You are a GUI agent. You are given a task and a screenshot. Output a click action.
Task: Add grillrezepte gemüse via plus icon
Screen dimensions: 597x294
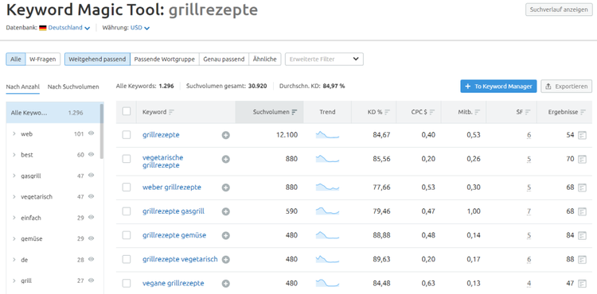(x=226, y=235)
